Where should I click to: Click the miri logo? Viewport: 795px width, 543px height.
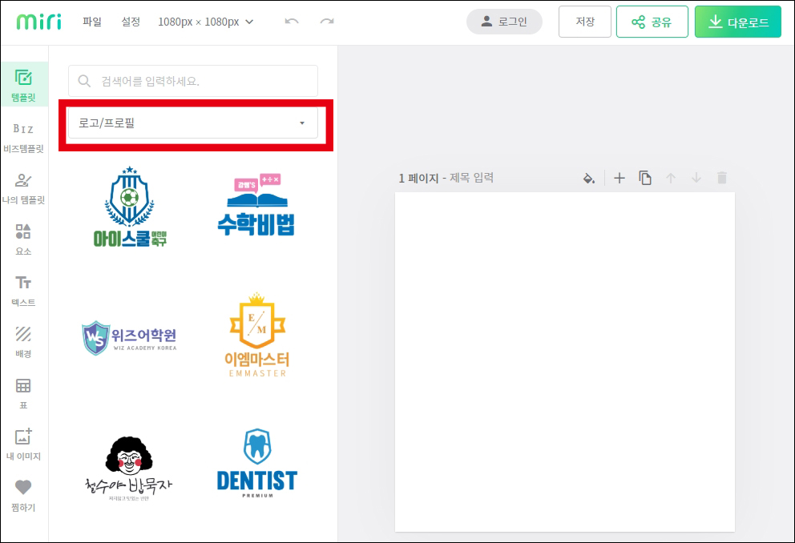pos(39,22)
